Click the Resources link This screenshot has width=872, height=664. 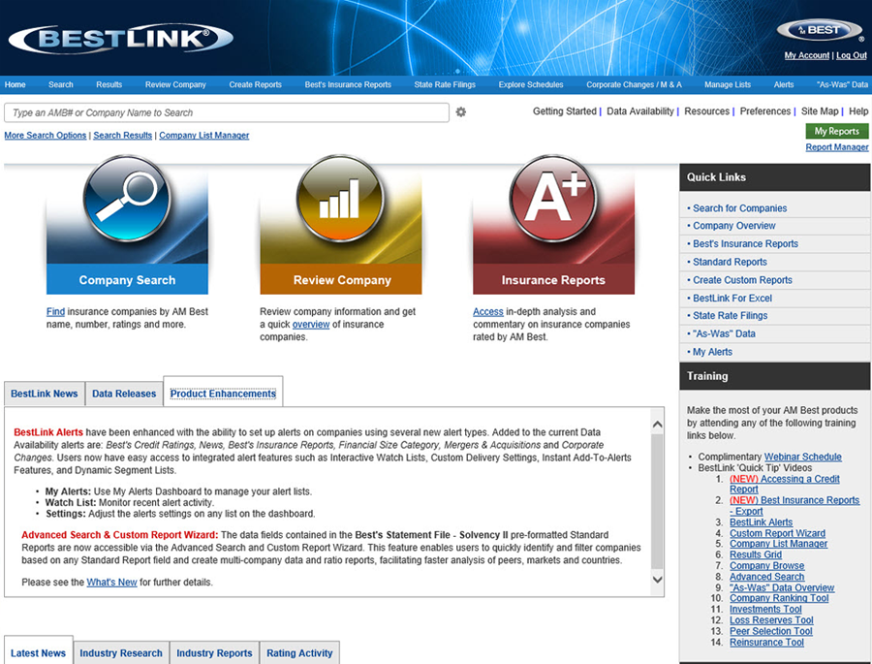(x=707, y=111)
